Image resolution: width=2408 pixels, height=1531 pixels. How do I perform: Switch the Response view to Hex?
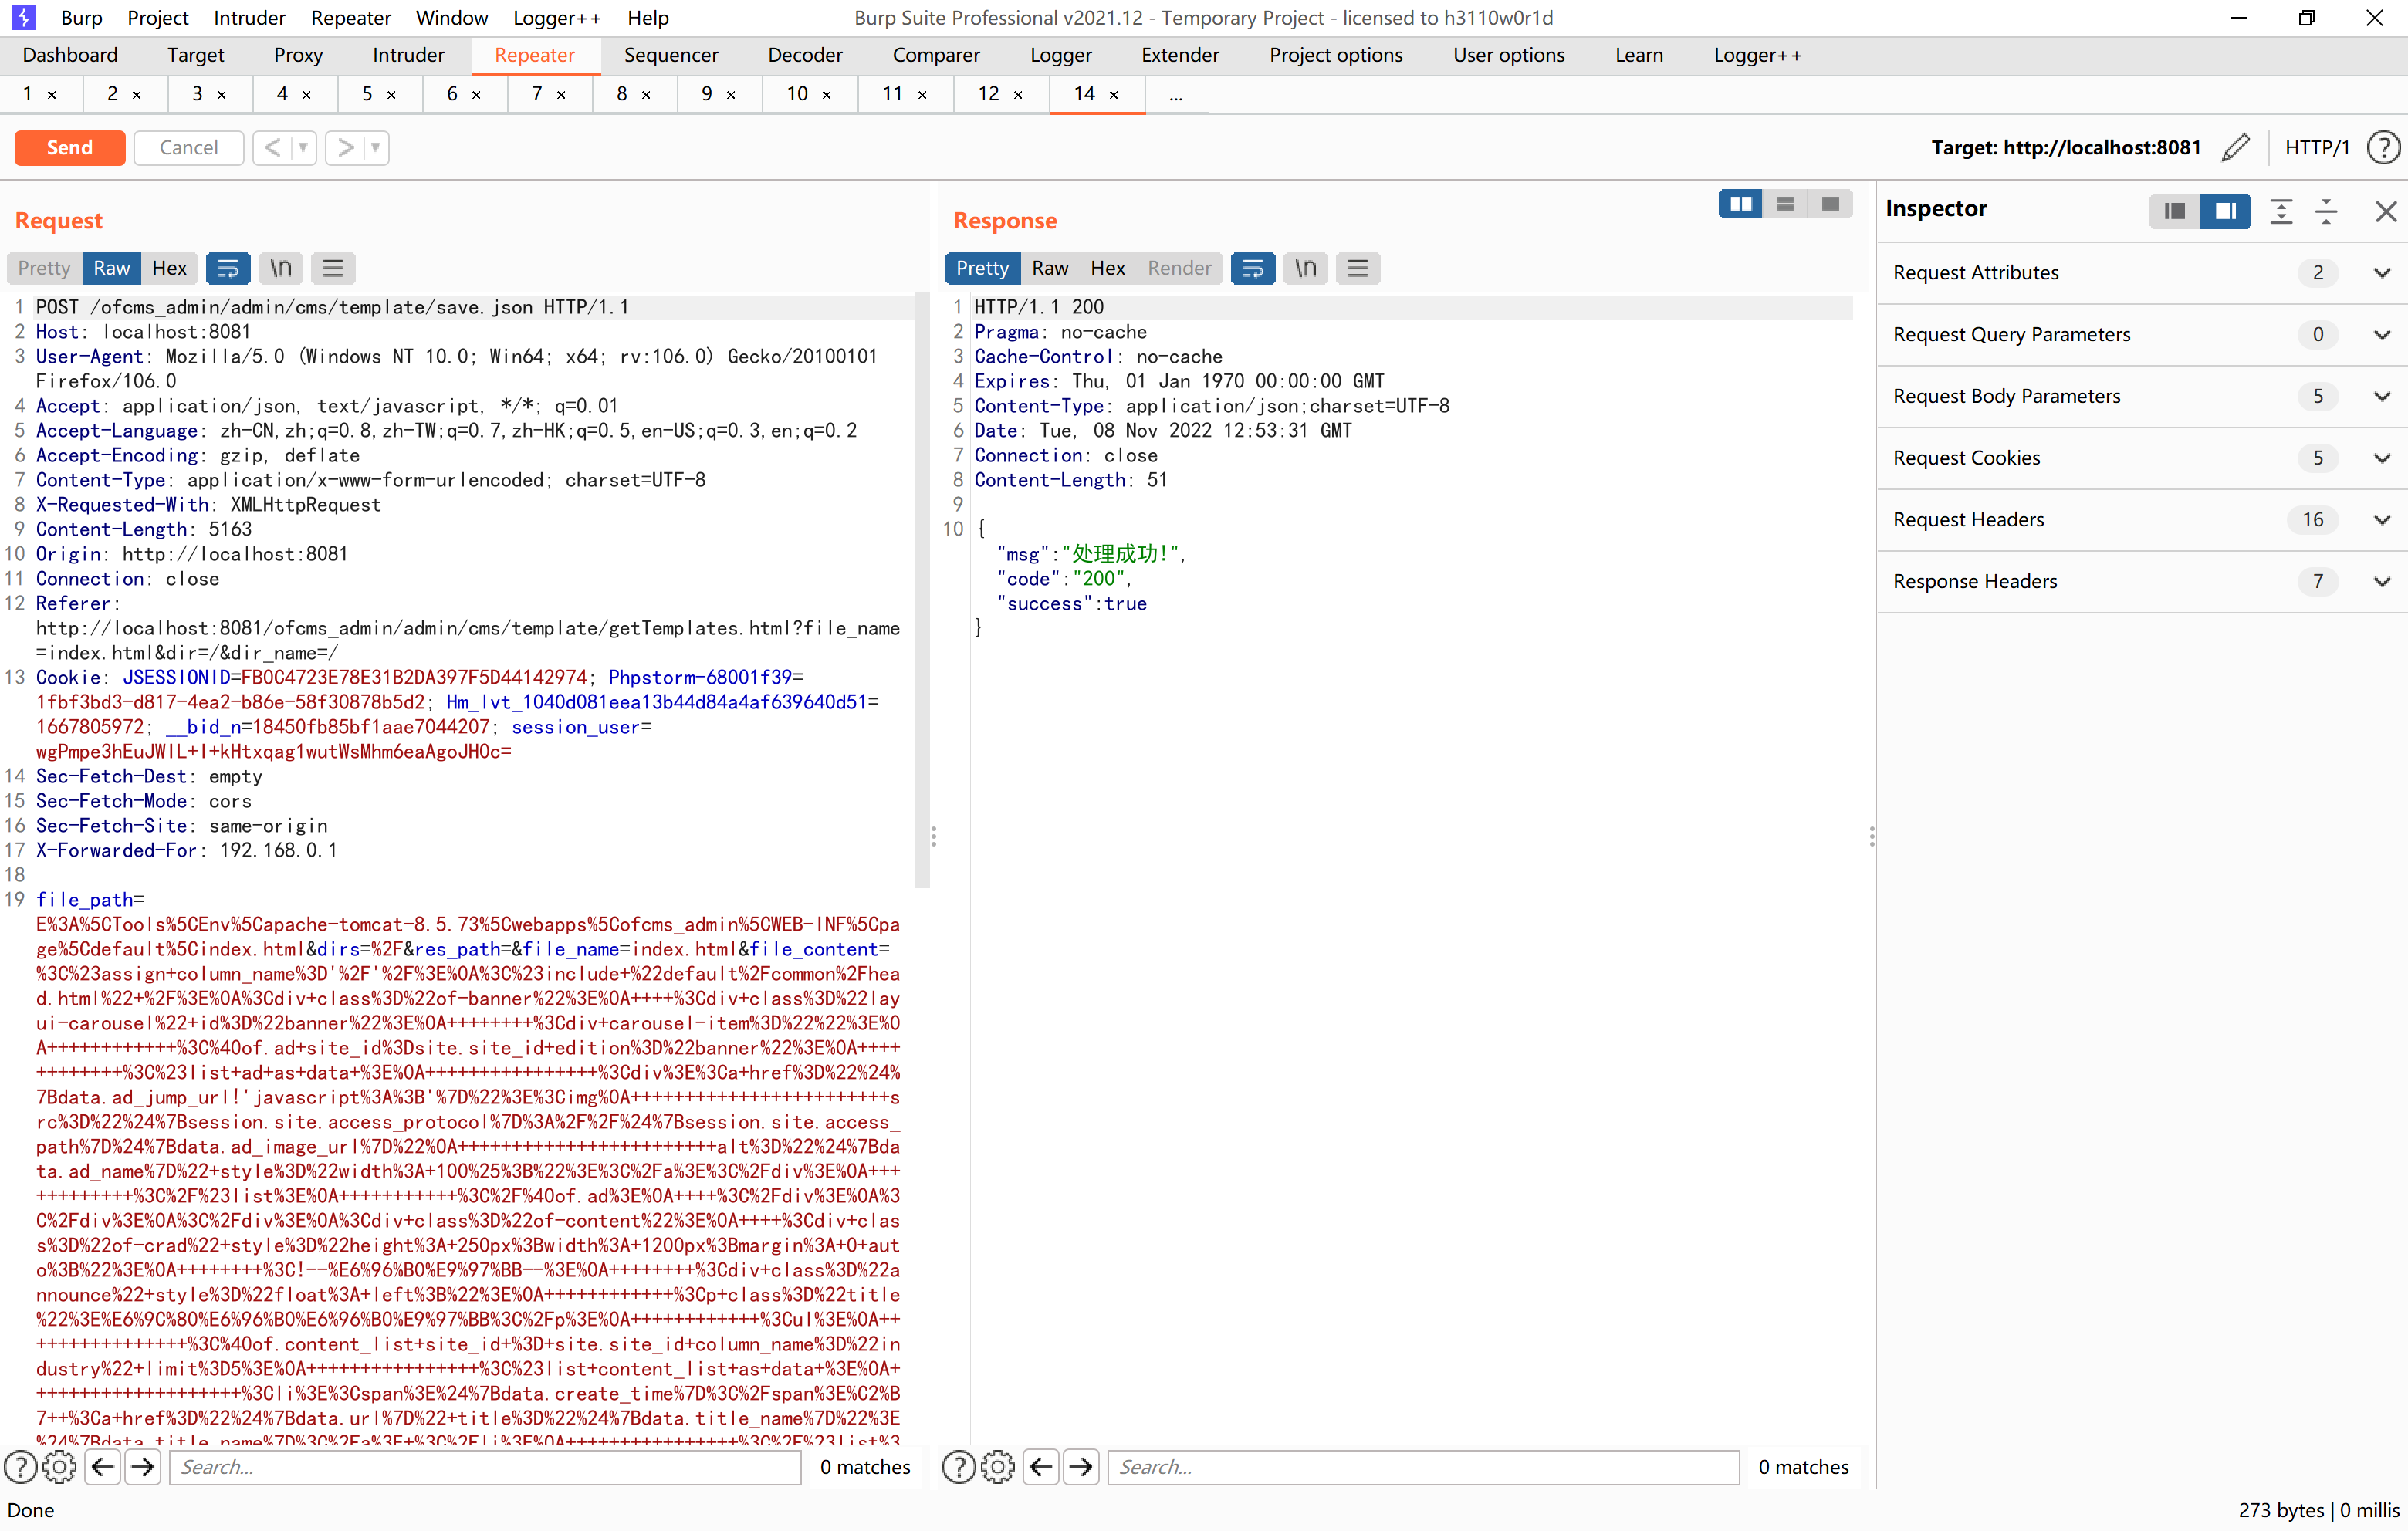[1107, 268]
